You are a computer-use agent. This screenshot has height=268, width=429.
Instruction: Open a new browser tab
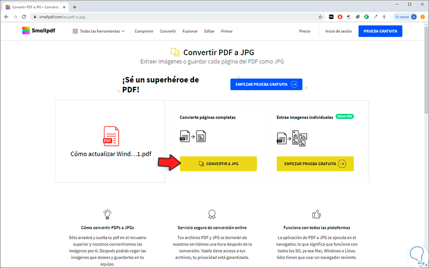click(74, 7)
